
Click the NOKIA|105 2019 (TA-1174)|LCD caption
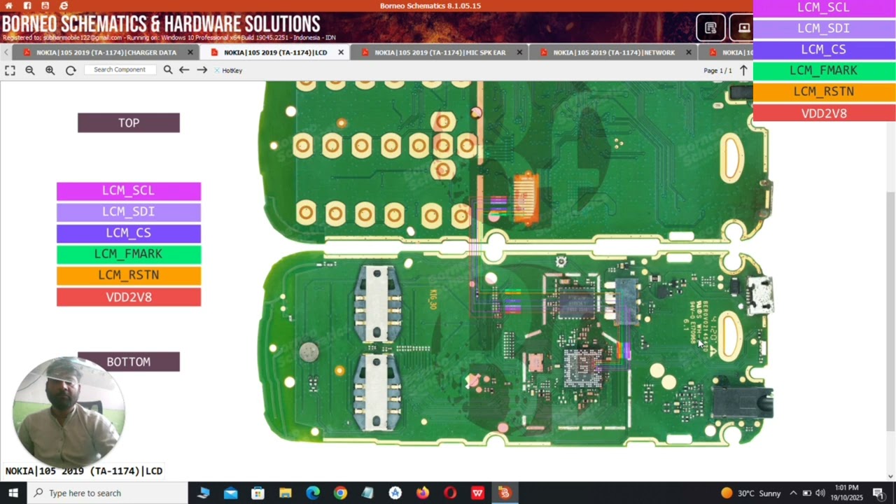coord(84,471)
